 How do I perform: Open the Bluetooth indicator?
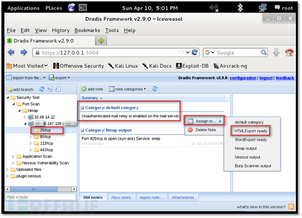coord(240,7)
